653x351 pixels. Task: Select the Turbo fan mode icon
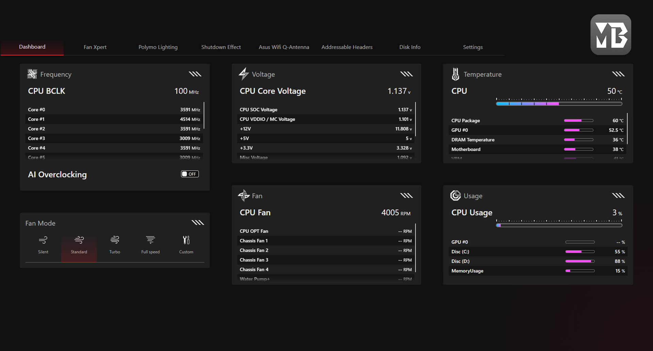[115, 240]
